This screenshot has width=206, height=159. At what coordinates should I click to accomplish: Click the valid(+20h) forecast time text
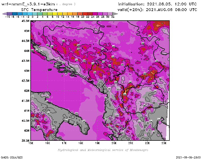click(157, 10)
